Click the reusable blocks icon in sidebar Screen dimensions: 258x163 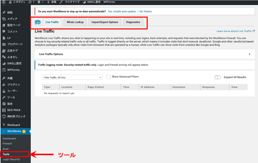tap(4, 116)
